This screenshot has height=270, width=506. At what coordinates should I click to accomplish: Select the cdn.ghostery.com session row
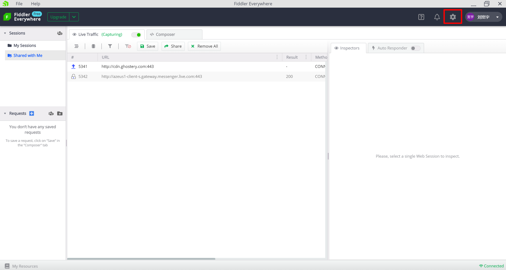click(196, 67)
